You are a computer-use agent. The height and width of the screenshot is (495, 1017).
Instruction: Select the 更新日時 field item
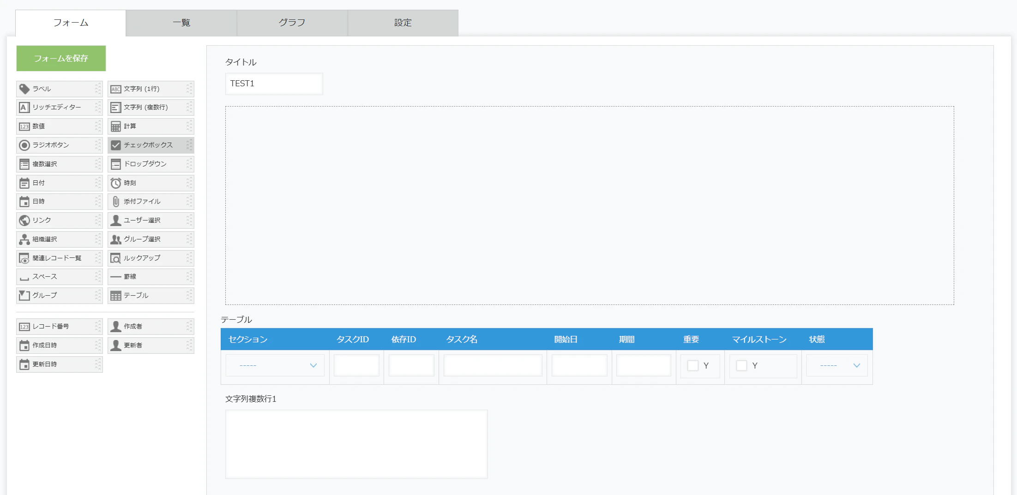(60, 364)
